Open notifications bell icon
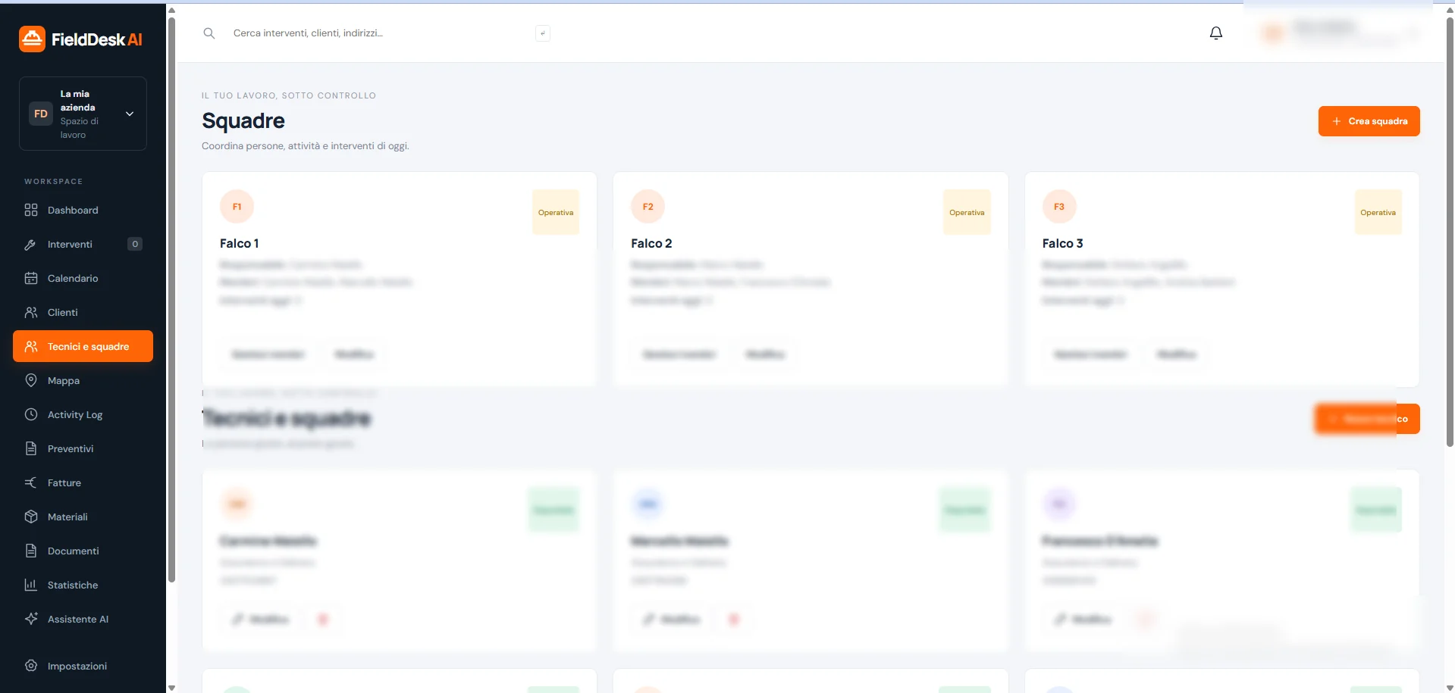Viewport: 1455px width, 693px height. tap(1216, 33)
